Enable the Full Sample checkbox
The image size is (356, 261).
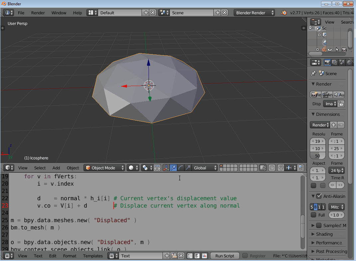pos(313,215)
